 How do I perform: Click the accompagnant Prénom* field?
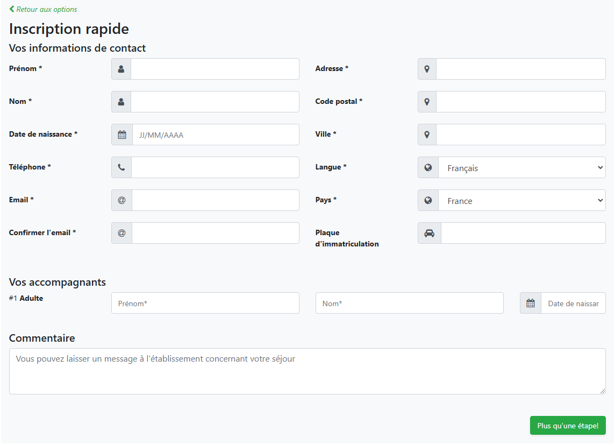pyautogui.click(x=205, y=303)
